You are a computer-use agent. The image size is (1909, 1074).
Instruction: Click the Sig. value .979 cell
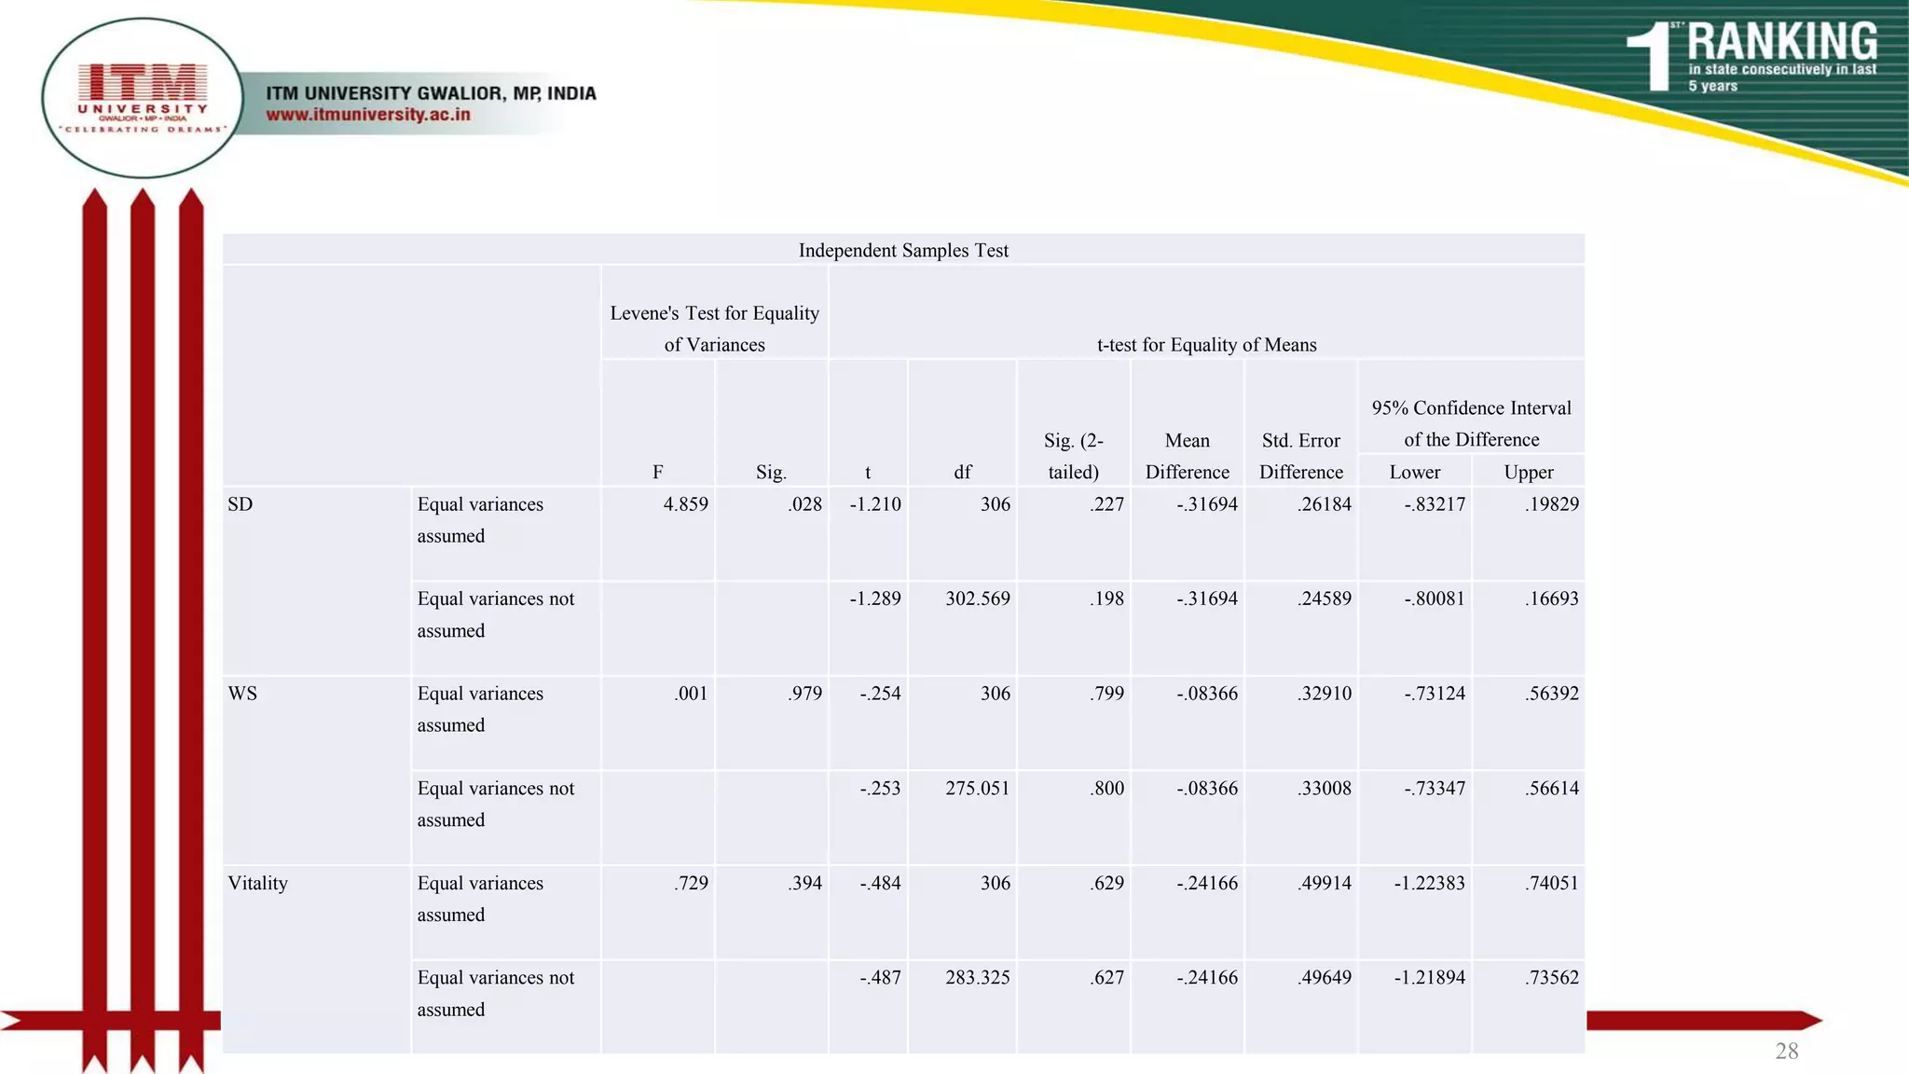(x=804, y=694)
